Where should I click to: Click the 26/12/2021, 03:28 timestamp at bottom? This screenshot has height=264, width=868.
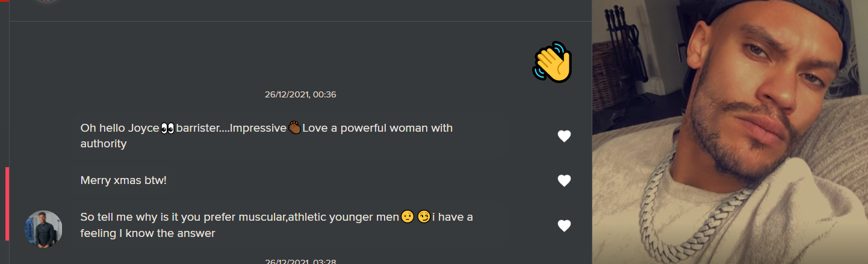300,262
